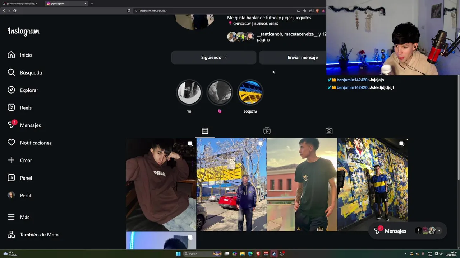Open the heart emoji story highlight
460x258 pixels.
coord(220,92)
